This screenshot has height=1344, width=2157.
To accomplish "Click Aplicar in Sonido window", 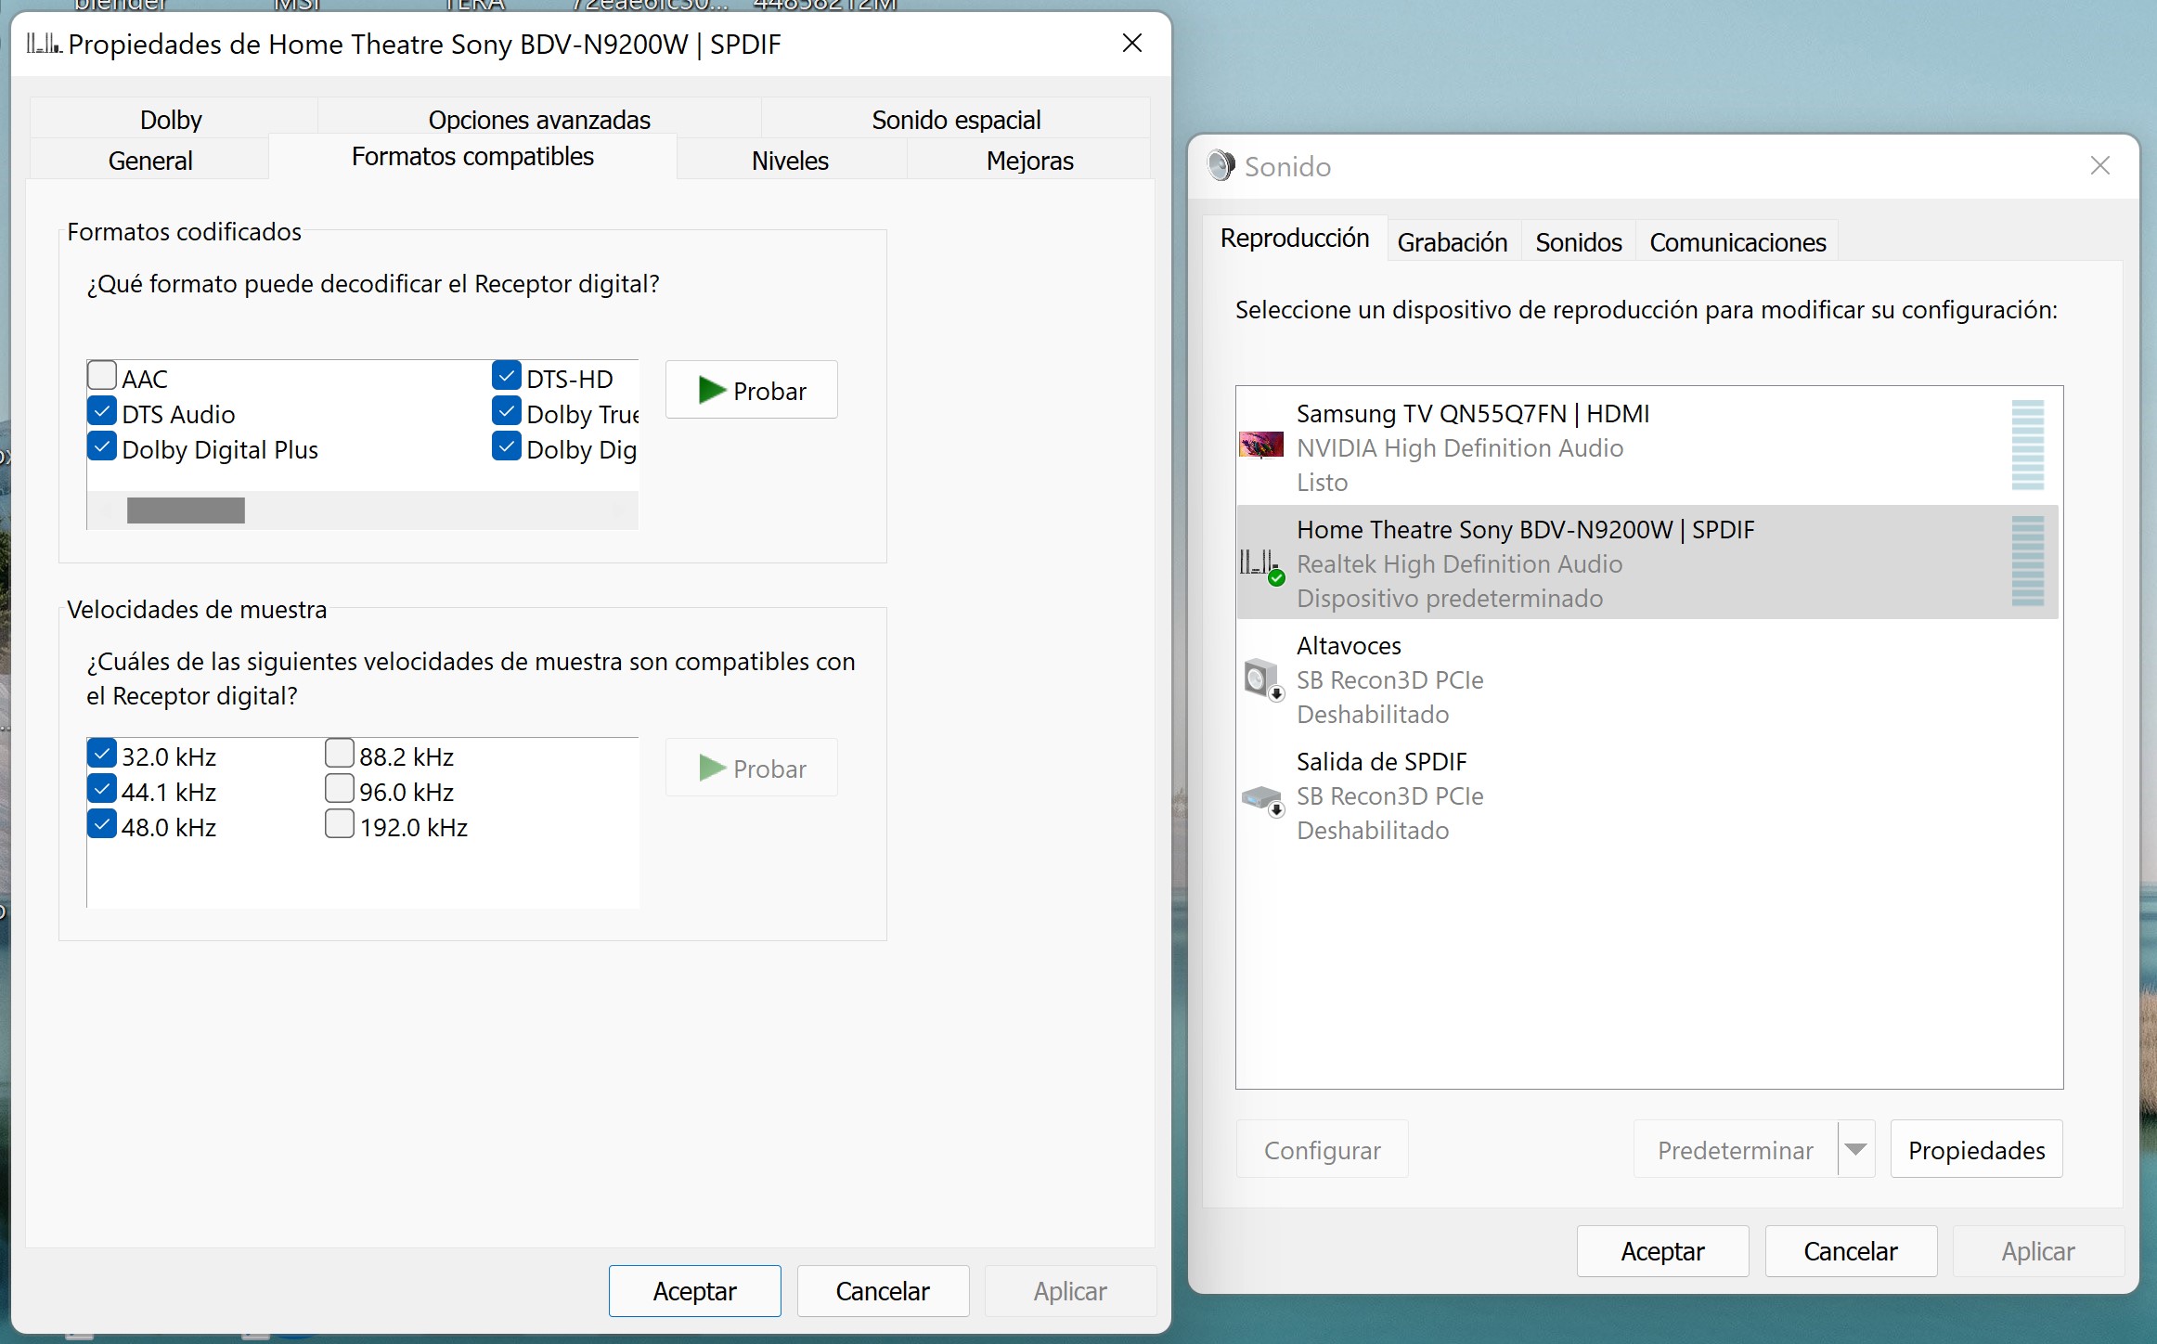I will (2038, 1251).
